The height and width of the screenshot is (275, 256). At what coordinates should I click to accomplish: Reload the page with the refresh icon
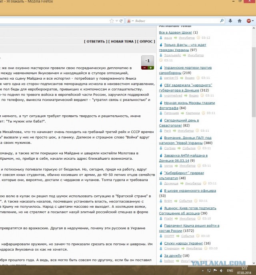click(x=121, y=21)
